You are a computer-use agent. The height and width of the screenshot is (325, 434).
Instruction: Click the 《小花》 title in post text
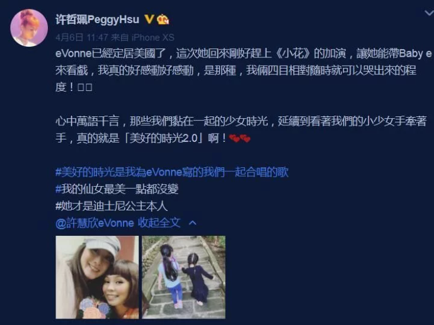point(294,53)
